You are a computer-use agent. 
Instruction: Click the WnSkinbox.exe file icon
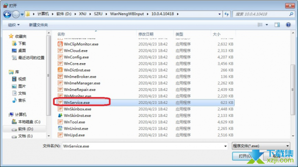(x=60, y=109)
